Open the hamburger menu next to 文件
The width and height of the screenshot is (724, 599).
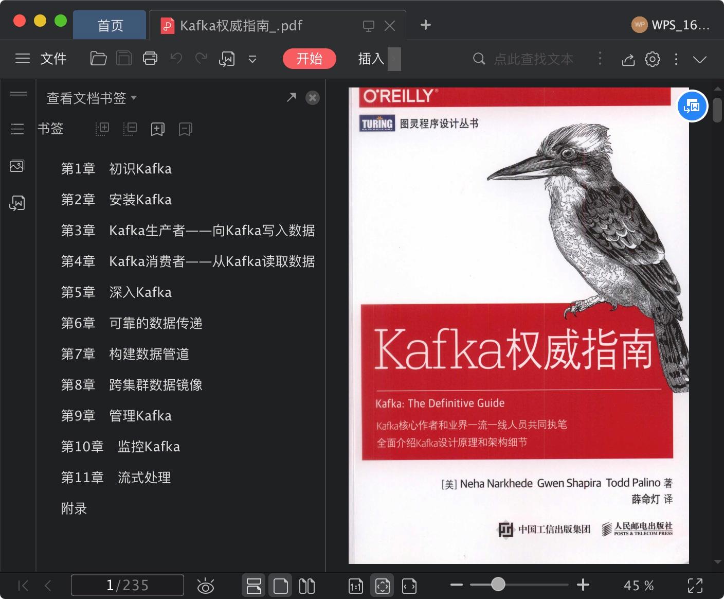(x=23, y=59)
